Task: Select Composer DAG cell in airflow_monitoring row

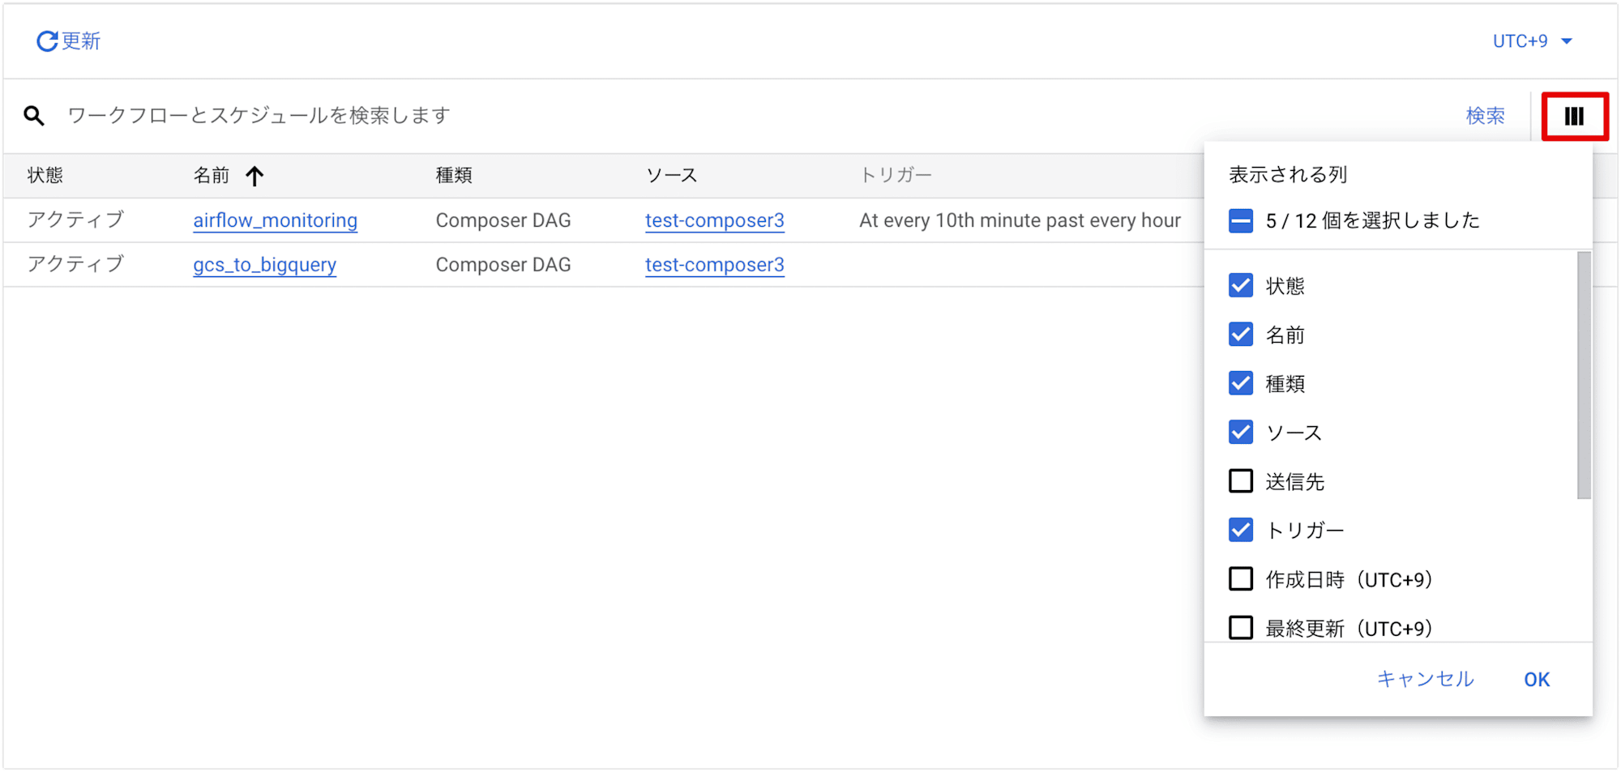Action: point(503,220)
